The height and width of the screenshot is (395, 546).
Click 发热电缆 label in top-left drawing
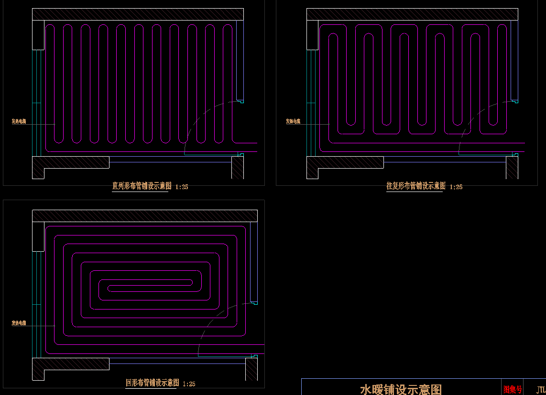pyautogui.click(x=19, y=122)
